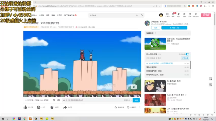Viewport: 216px width, 121px height.
Task: Open the taskbar search magnifier
Action: click(8, 119)
